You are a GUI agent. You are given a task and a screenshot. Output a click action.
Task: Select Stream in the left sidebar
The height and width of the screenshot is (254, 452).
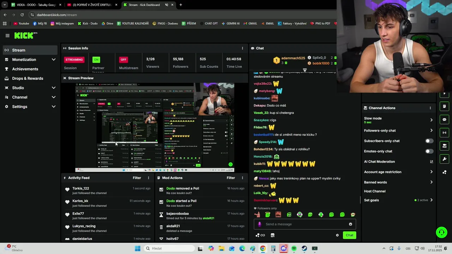tap(30, 50)
